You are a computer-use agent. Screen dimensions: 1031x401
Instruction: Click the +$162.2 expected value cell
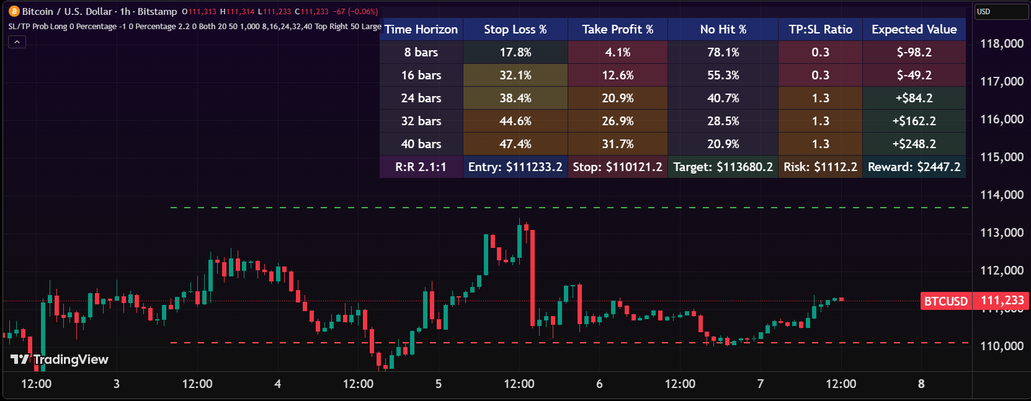914,121
